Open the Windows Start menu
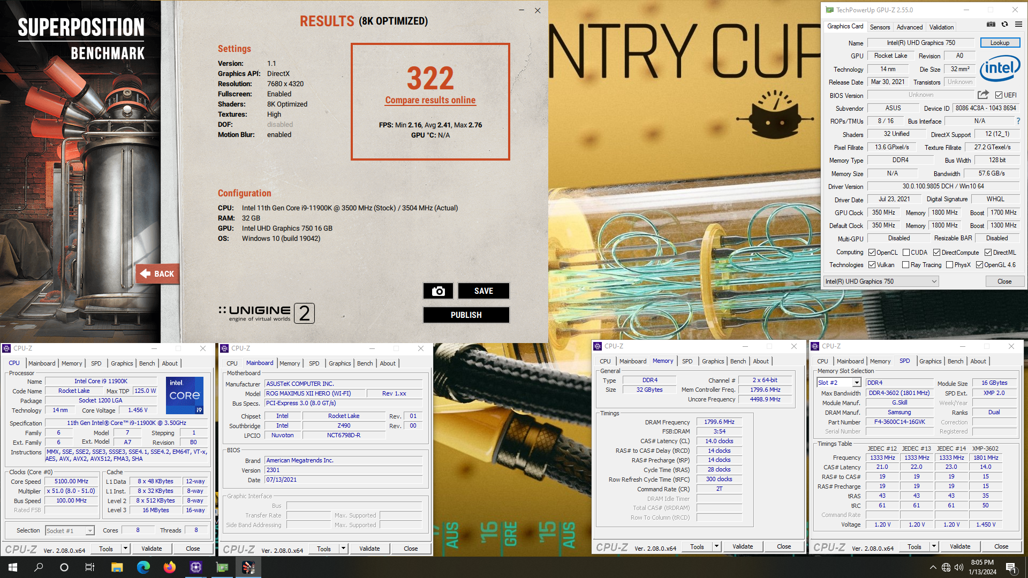Image resolution: width=1028 pixels, height=578 pixels. point(13,567)
